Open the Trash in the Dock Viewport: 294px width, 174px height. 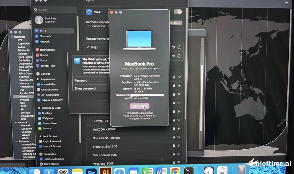click(242, 169)
